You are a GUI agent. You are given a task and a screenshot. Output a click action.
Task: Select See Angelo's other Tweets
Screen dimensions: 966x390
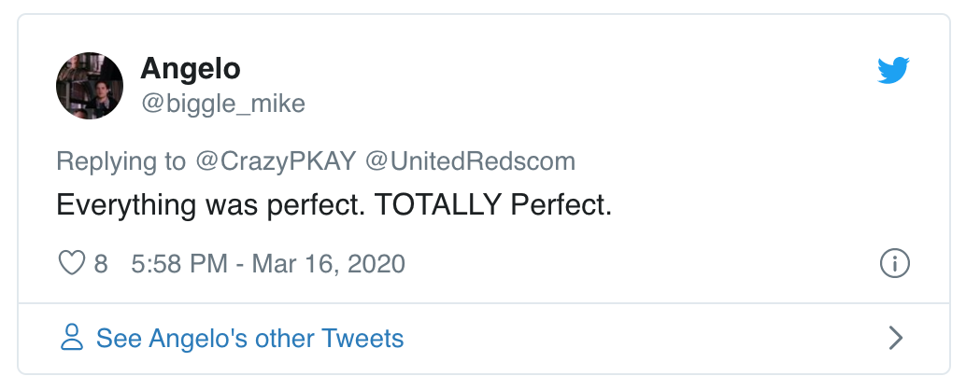(249, 338)
